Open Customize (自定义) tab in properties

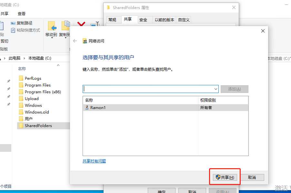[184, 20]
